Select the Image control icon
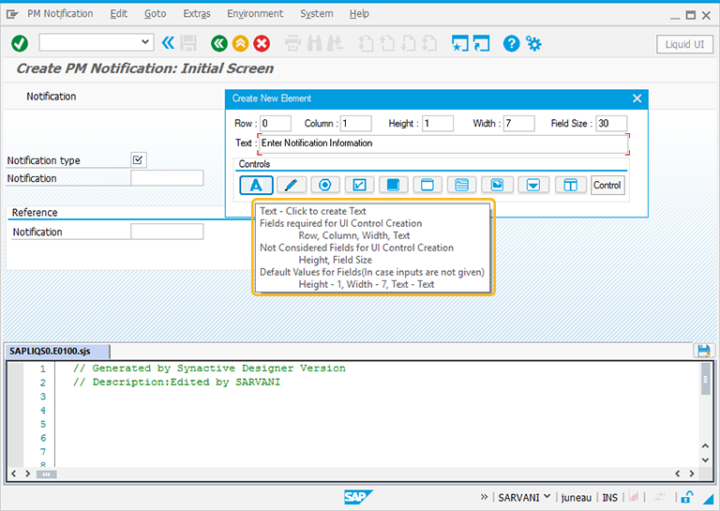Screen dimensions: 720x511 [x=497, y=185]
